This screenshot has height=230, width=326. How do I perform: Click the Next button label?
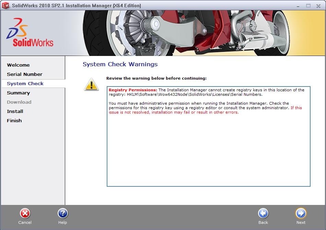point(301,222)
